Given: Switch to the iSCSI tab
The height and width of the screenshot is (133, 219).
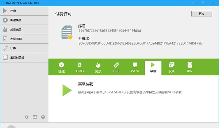Looking at the screenshot, I should click(x=135, y=68).
